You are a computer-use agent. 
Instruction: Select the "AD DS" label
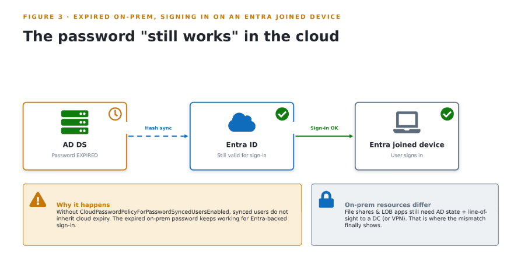tap(75, 144)
